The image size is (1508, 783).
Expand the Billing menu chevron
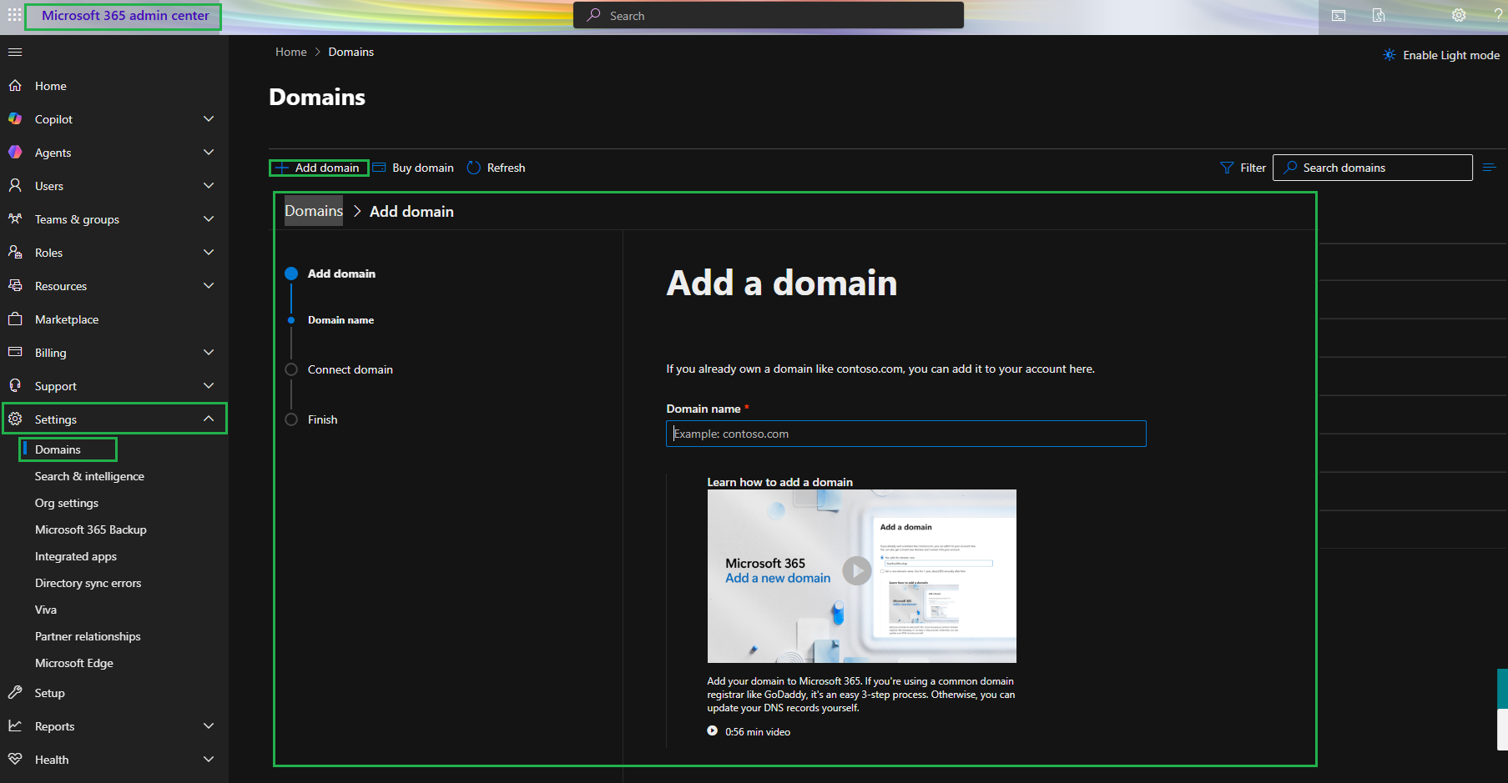209,353
